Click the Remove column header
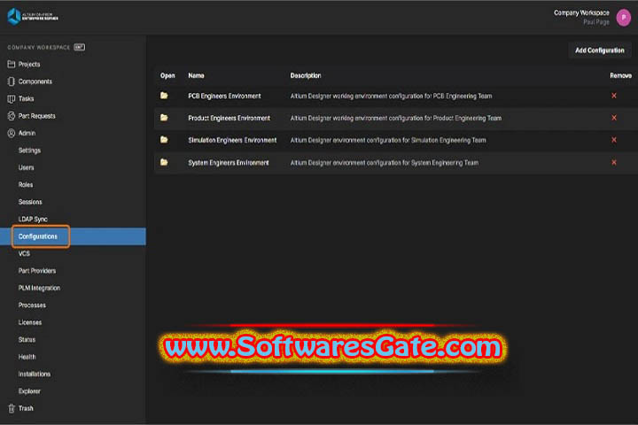The width and height of the screenshot is (638, 425). (x=621, y=75)
